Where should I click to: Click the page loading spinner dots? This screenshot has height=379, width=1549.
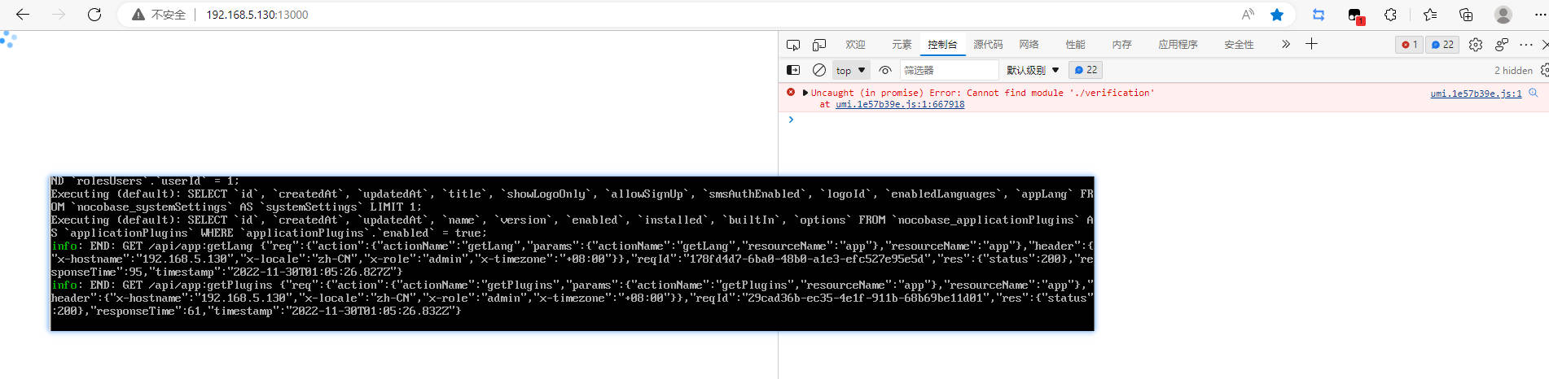click(x=8, y=39)
